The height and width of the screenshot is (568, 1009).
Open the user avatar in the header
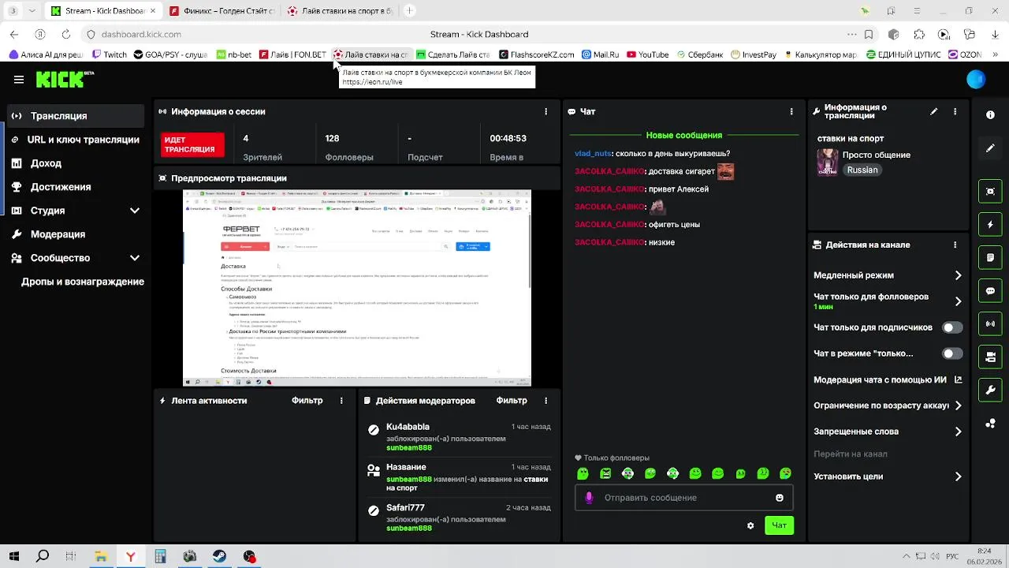pos(976,79)
